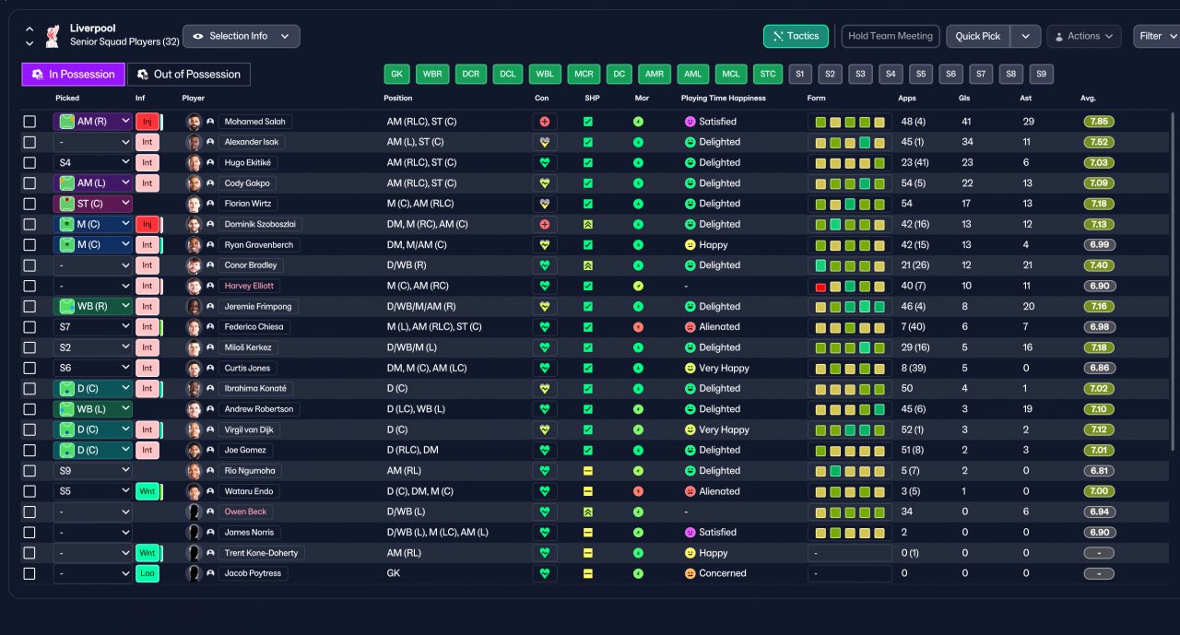Click the Loa badge beside Jacob Poytress
1180x635 pixels.
pos(147,573)
